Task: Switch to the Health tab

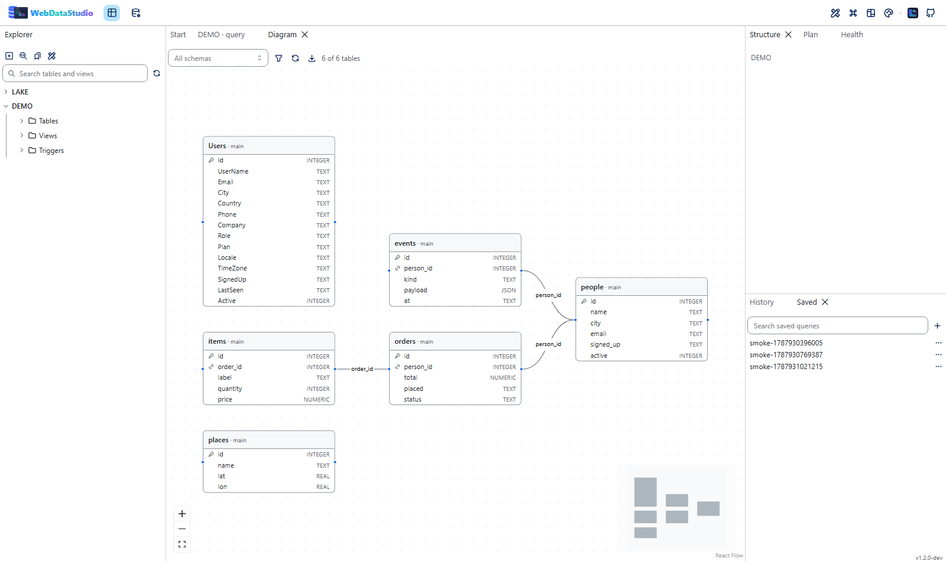Action: click(852, 35)
